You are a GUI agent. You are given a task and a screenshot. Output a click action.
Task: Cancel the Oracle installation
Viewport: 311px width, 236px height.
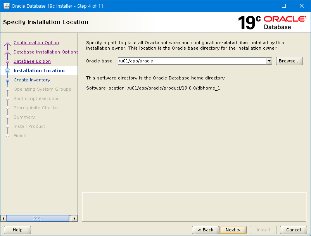click(x=294, y=230)
